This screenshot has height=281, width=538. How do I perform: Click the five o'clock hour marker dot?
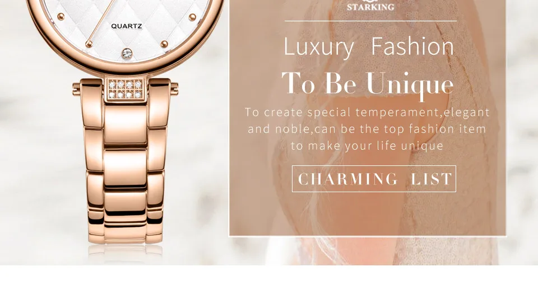[x=164, y=44]
